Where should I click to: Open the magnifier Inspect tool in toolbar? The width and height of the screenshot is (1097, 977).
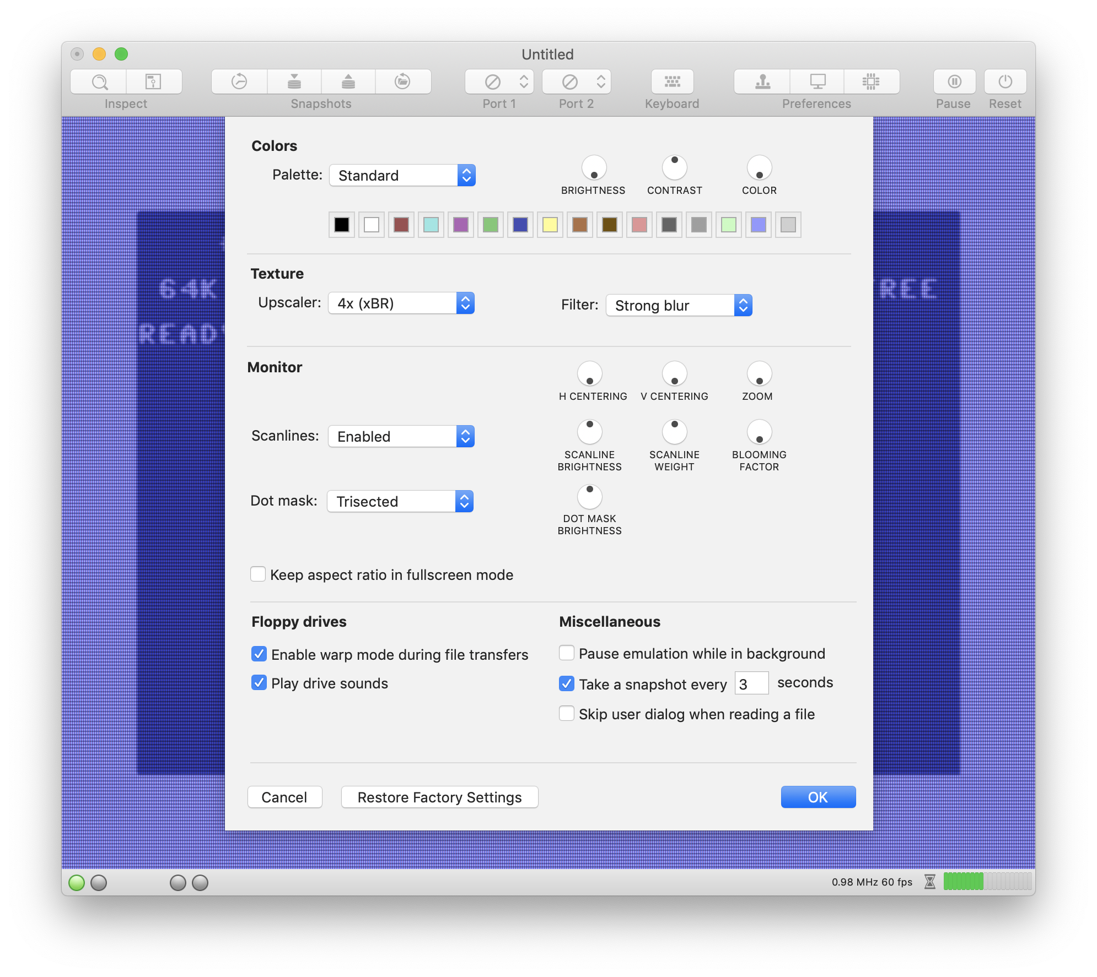[99, 82]
